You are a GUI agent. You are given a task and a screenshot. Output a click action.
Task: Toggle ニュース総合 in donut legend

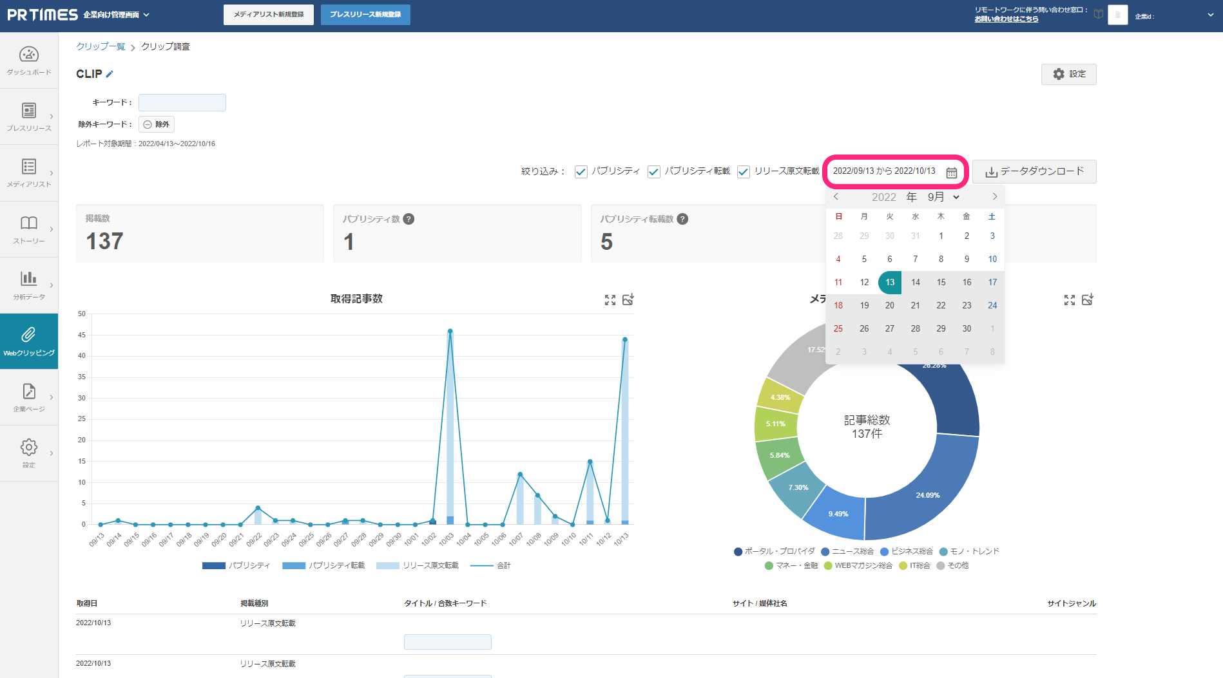click(847, 551)
